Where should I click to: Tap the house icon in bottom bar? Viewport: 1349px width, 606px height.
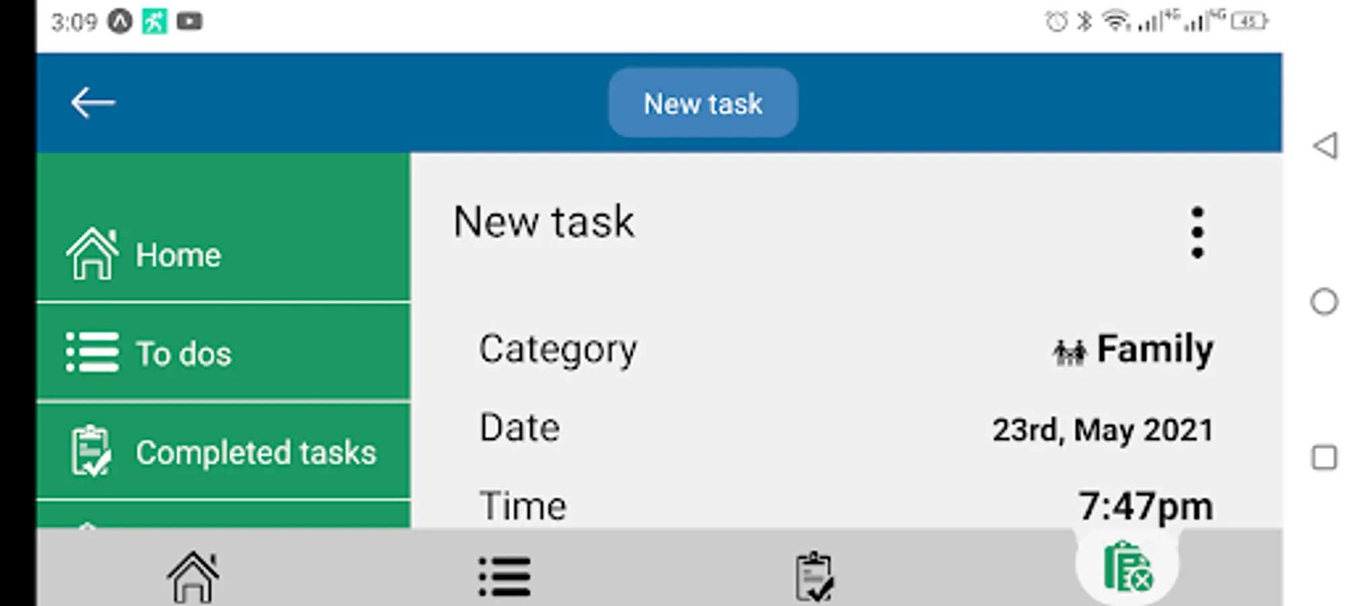(x=193, y=576)
